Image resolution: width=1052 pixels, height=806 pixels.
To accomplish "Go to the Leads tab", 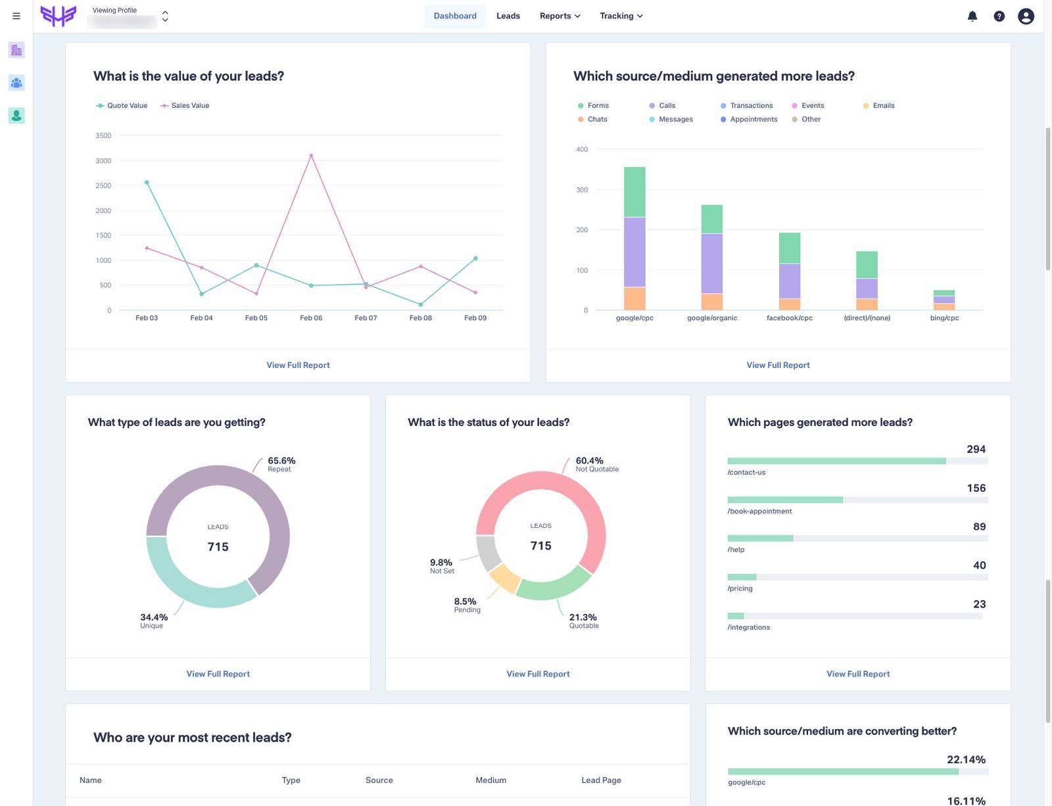I will (508, 16).
